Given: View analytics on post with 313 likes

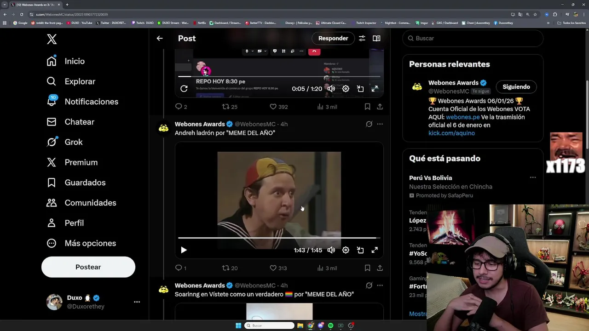Looking at the screenshot, I should [x=327, y=268].
